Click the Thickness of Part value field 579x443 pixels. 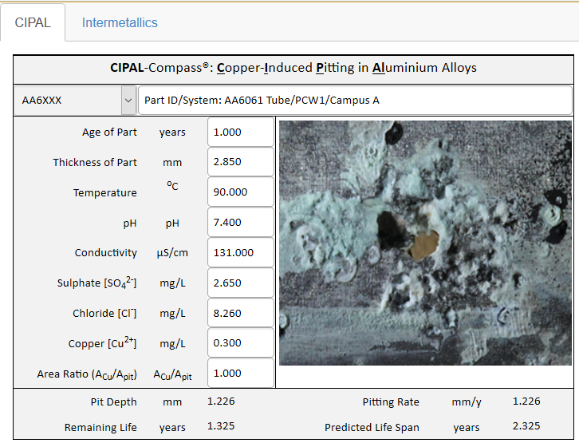[x=240, y=162]
